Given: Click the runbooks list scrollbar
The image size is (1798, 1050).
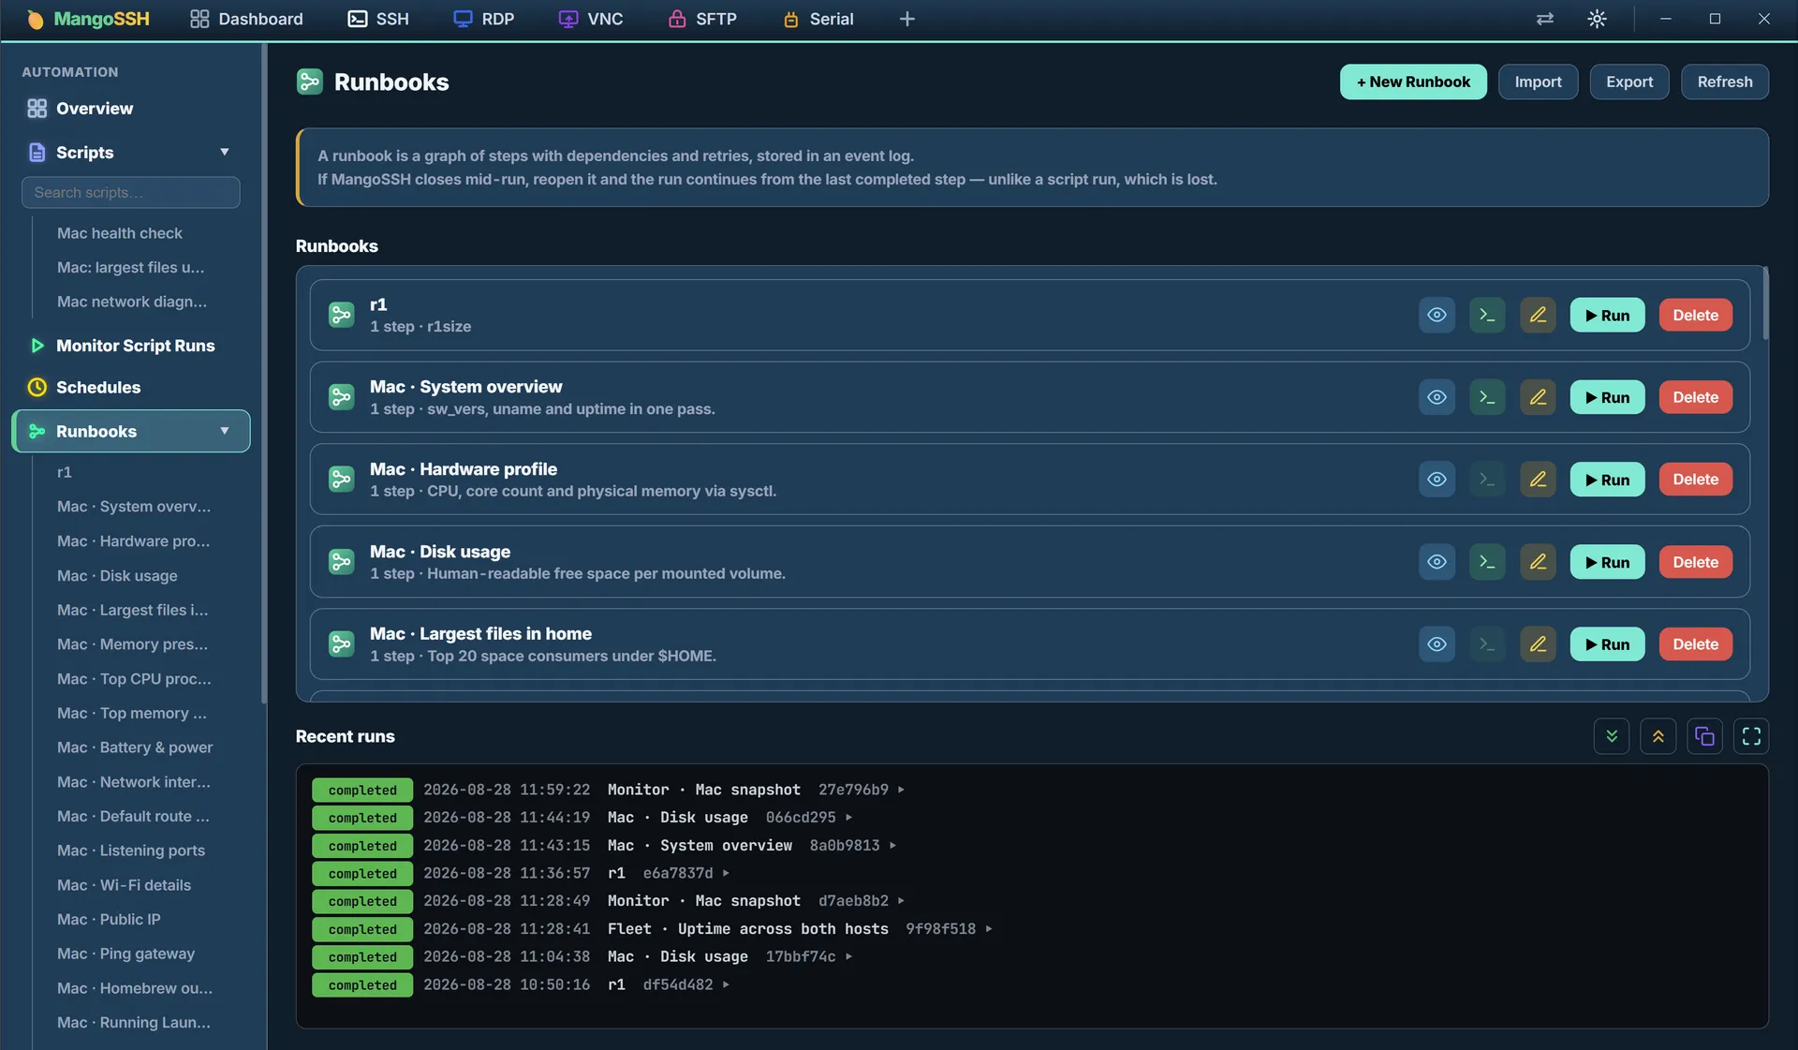Looking at the screenshot, I should tap(1764, 303).
